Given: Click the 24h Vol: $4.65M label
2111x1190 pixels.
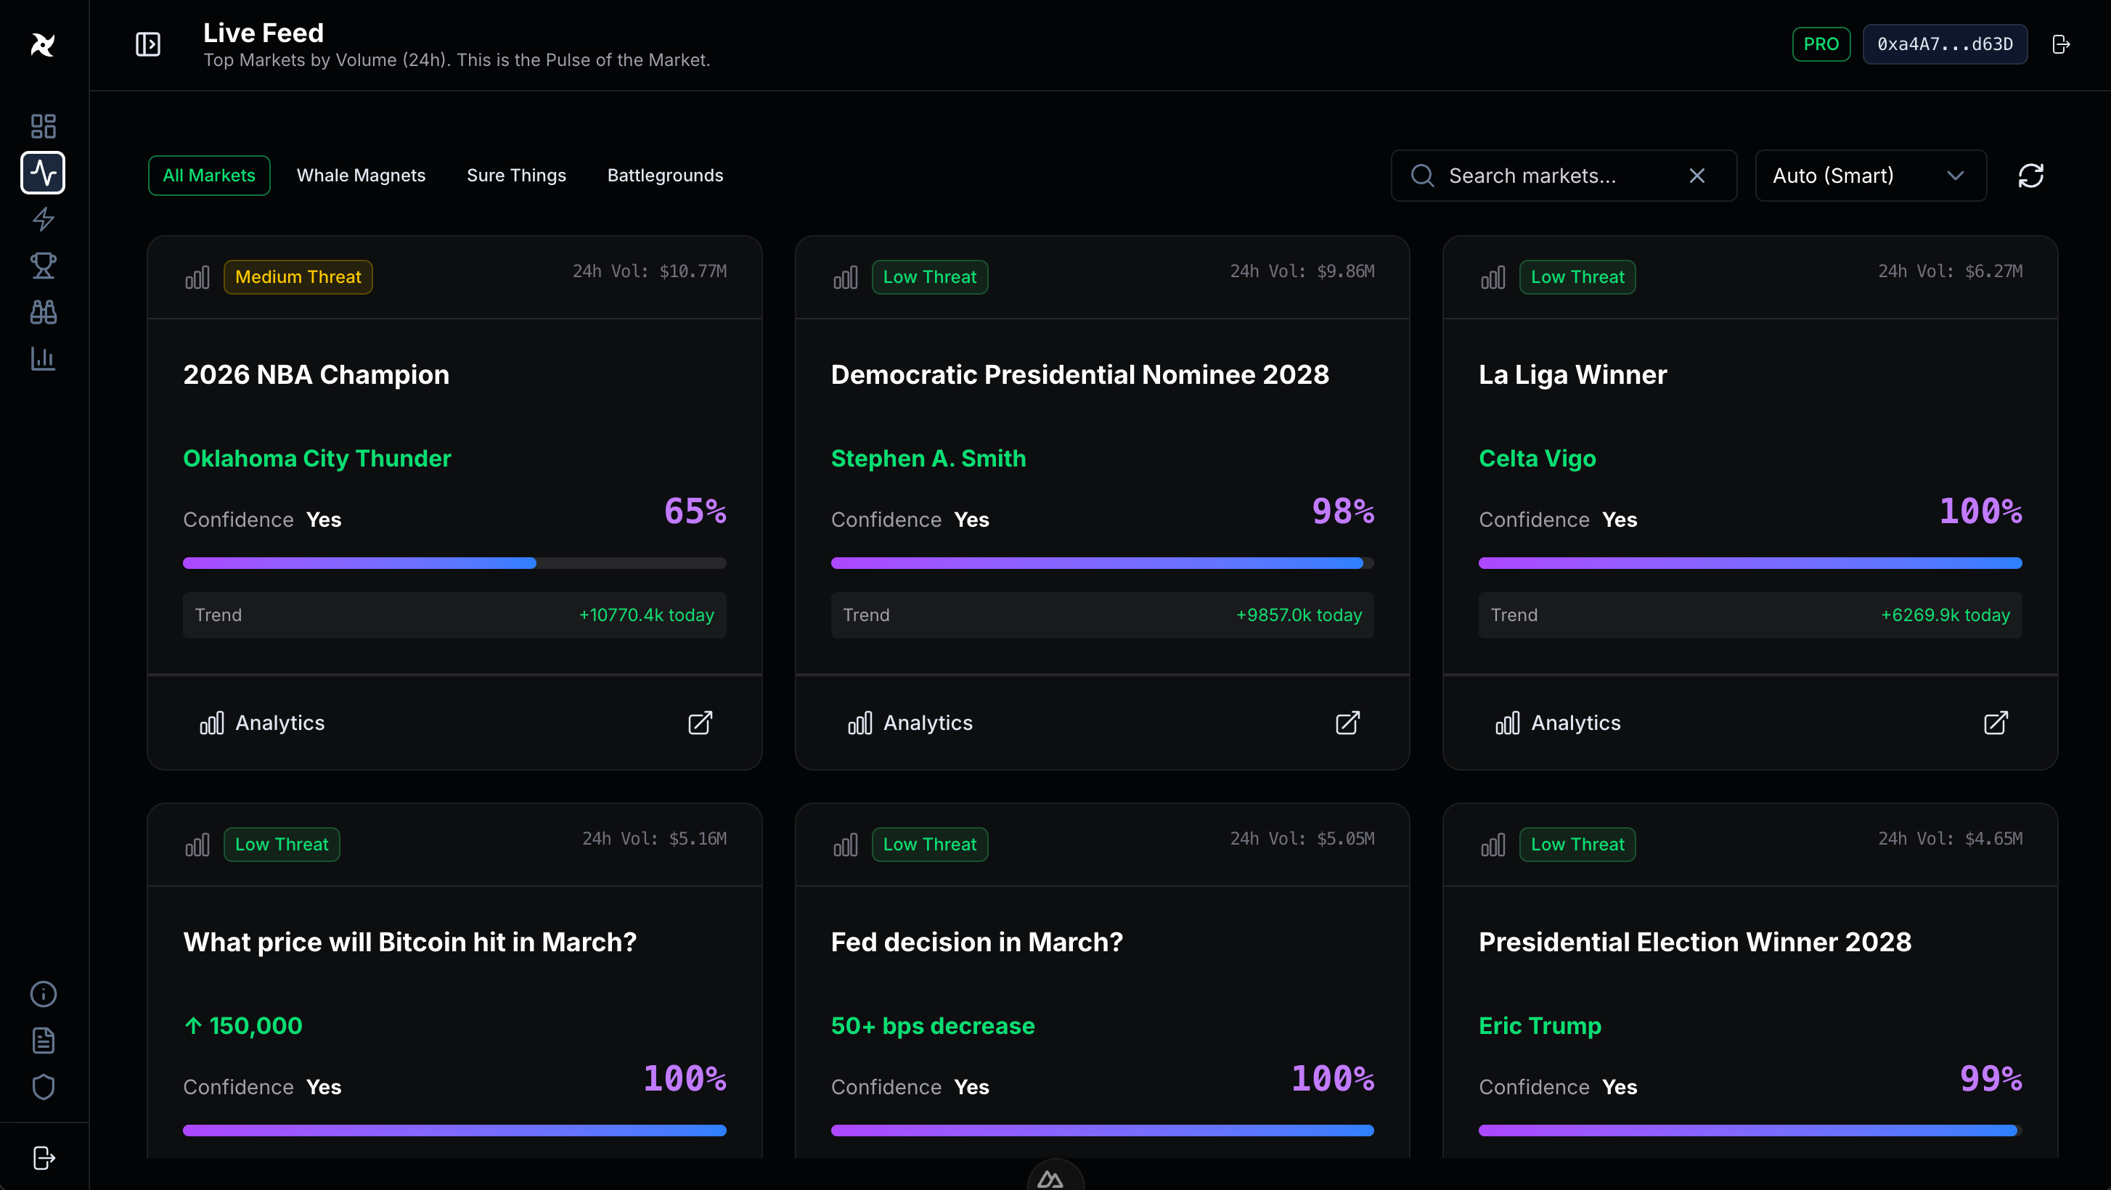Looking at the screenshot, I should pos(1951,839).
